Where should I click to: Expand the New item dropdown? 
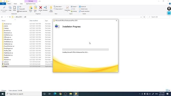click(x=58, y=7)
